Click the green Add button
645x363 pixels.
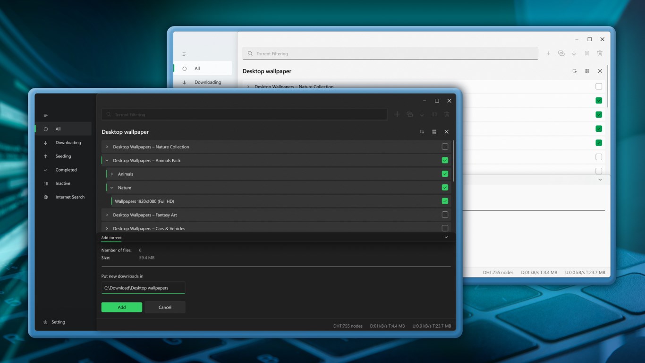click(122, 307)
